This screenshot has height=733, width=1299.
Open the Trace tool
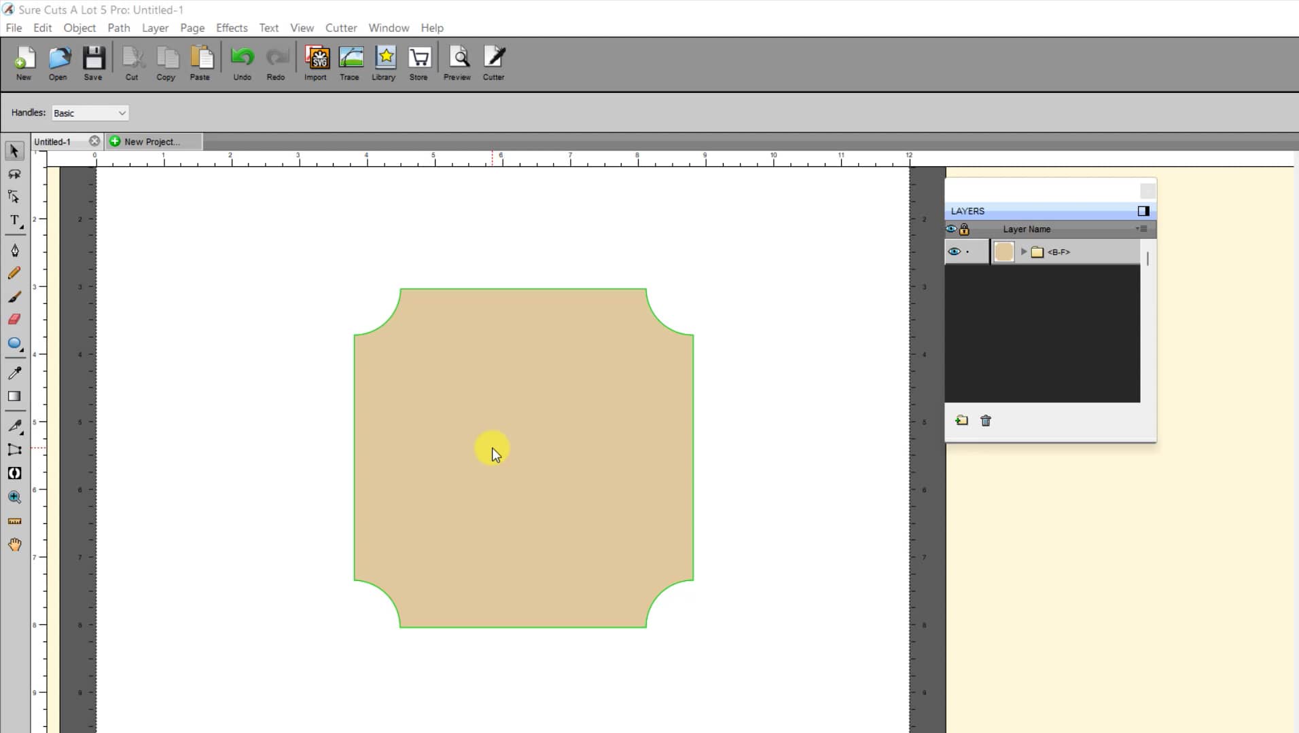(x=349, y=61)
